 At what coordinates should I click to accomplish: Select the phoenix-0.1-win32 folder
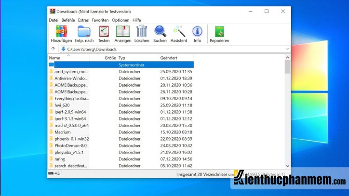[72, 139]
